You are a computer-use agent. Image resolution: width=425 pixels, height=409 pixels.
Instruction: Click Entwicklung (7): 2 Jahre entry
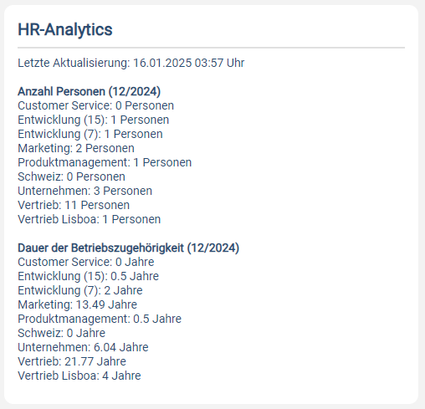click(x=80, y=290)
